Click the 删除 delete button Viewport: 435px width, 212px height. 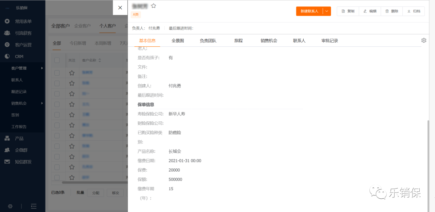(x=392, y=11)
